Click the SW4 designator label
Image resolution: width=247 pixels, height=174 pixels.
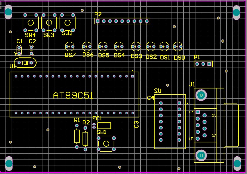(31, 35)
